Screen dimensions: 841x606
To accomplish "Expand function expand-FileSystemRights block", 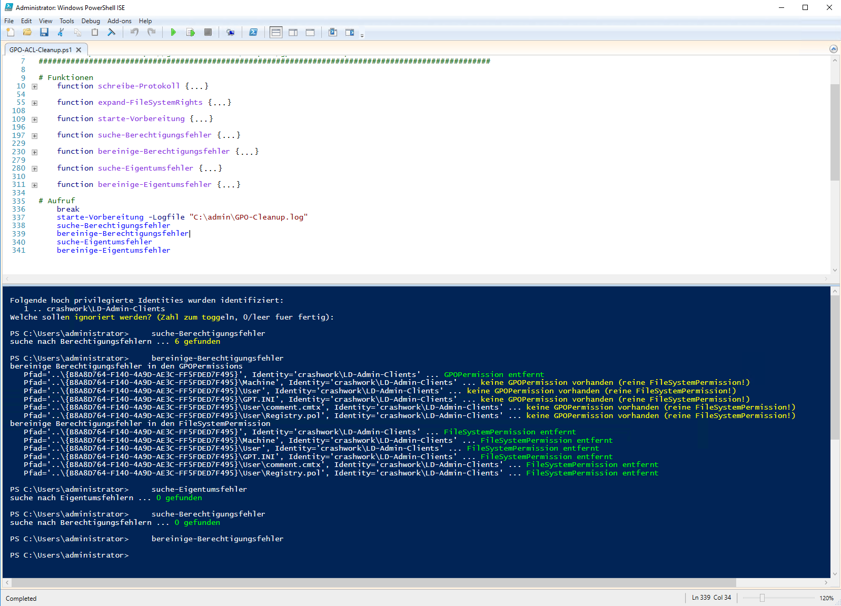I will tap(35, 103).
